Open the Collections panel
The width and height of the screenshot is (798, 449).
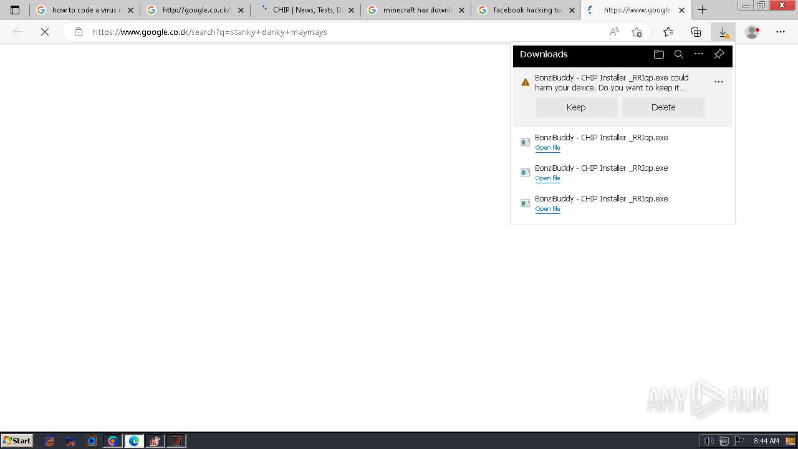tap(696, 32)
